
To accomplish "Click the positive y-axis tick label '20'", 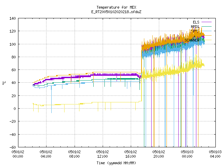I will (x=14, y=96).
